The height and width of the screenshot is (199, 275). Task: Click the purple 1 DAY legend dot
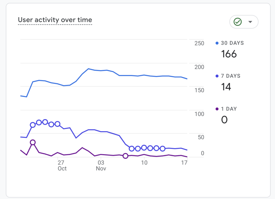tap(216, 109)
